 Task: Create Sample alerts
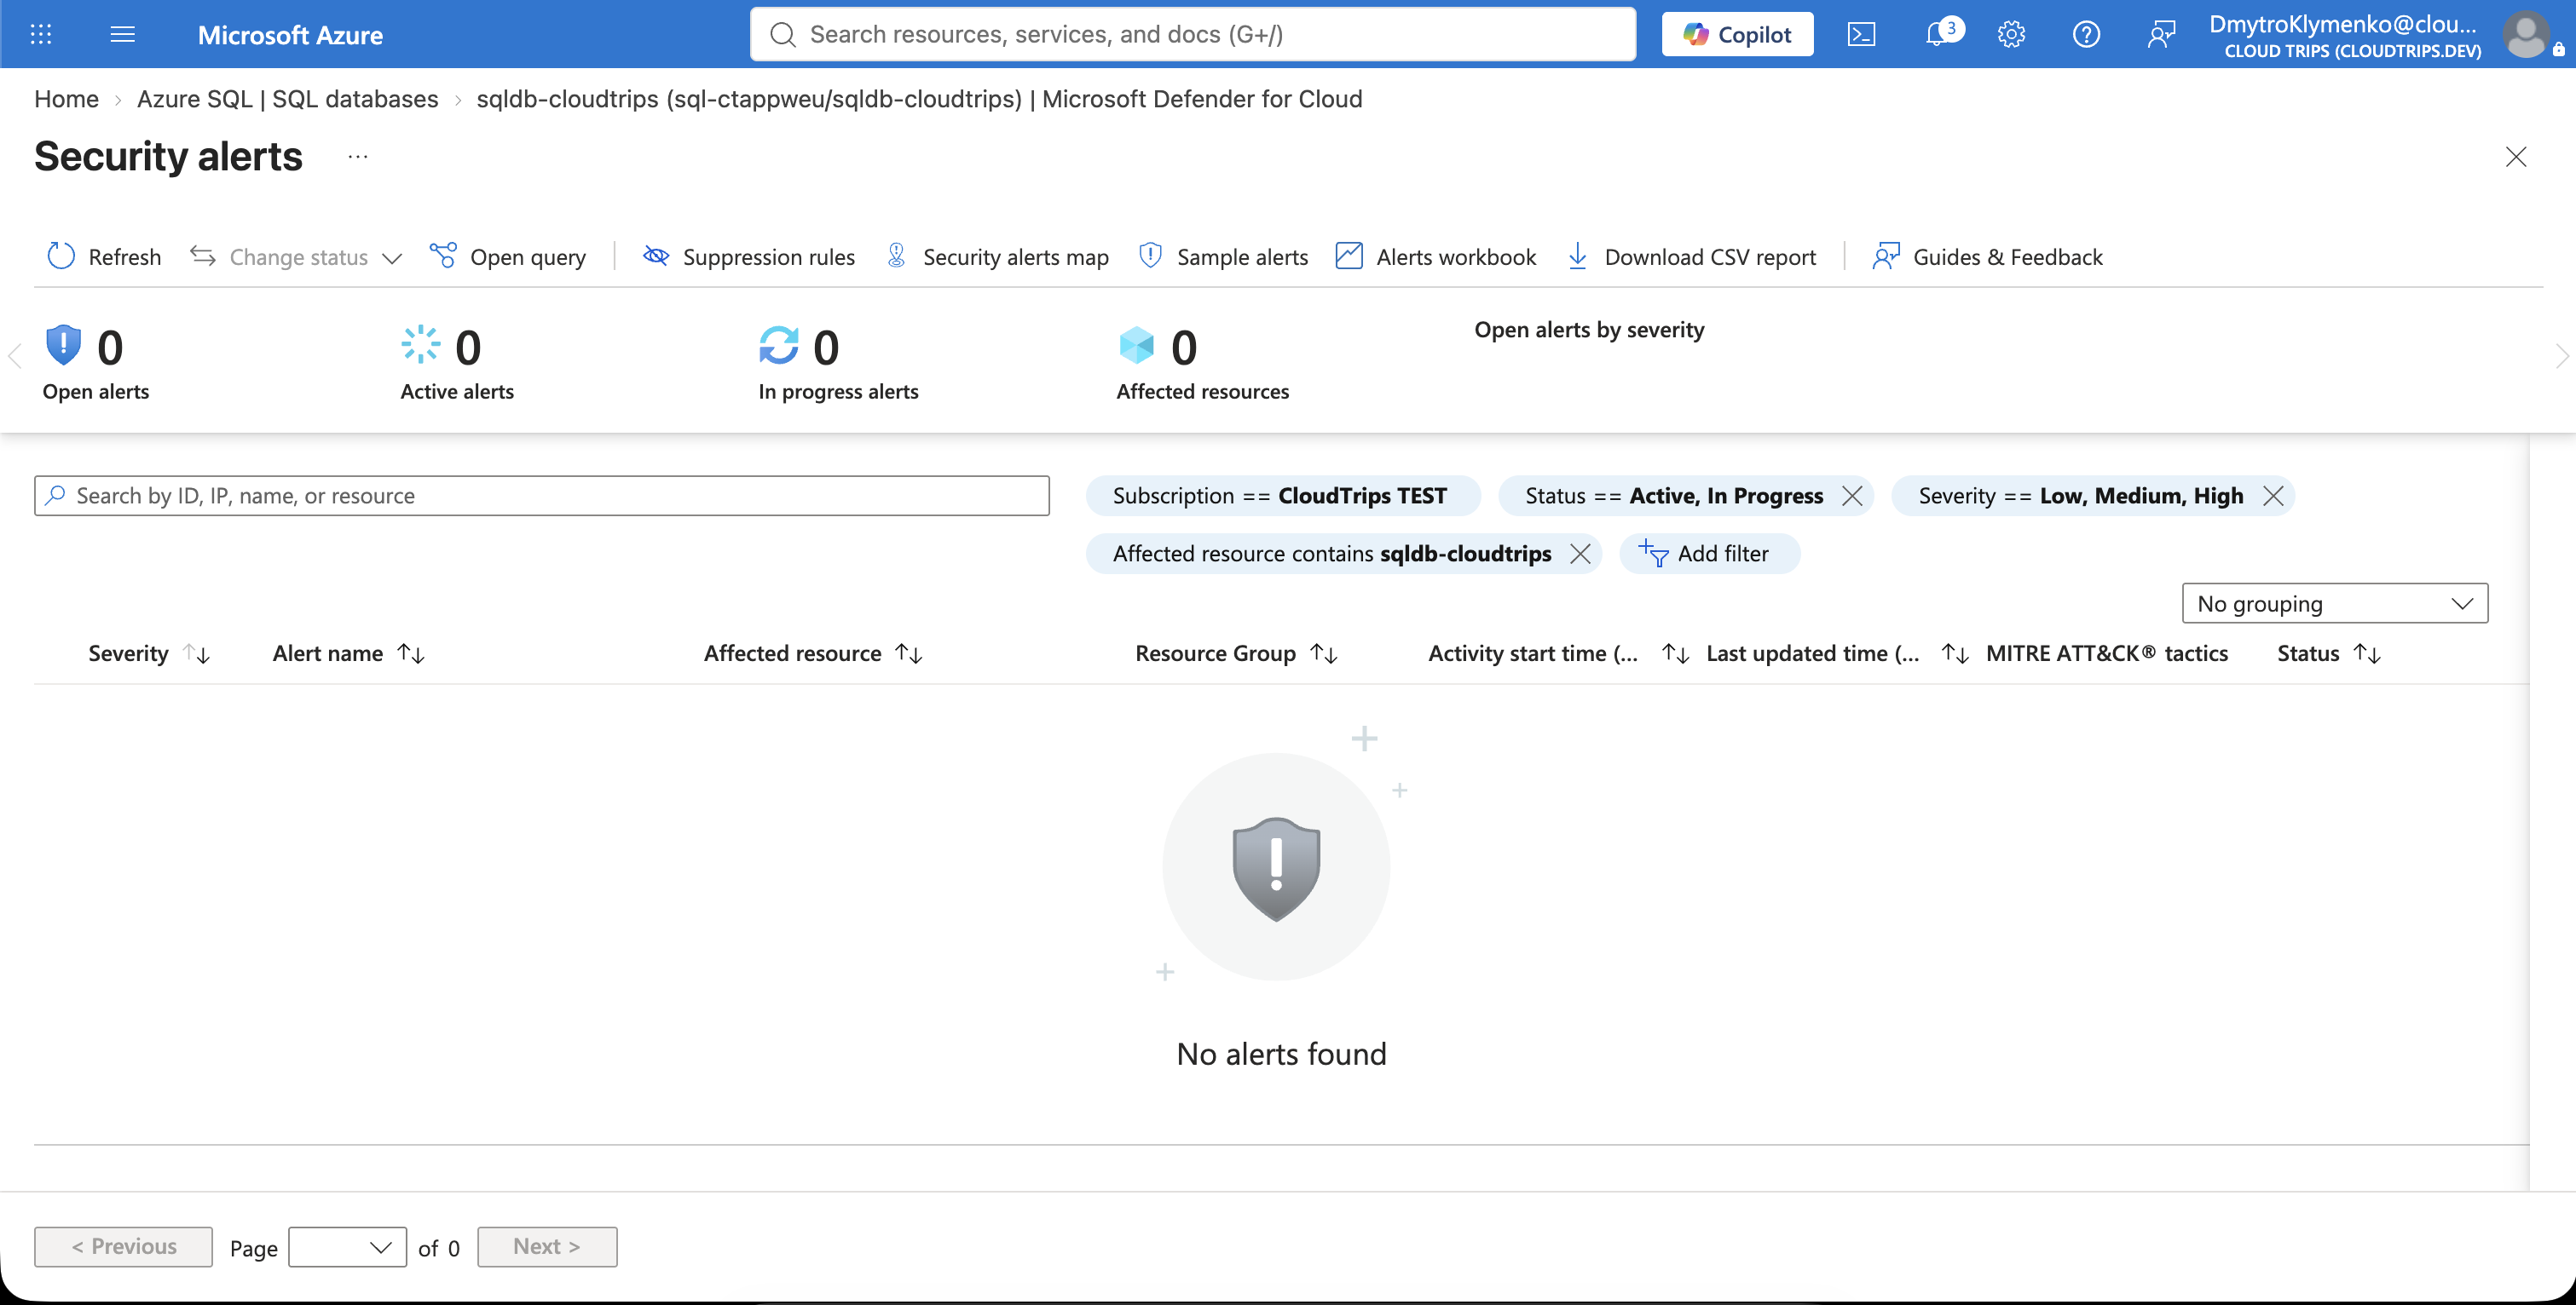point(1223,256)
